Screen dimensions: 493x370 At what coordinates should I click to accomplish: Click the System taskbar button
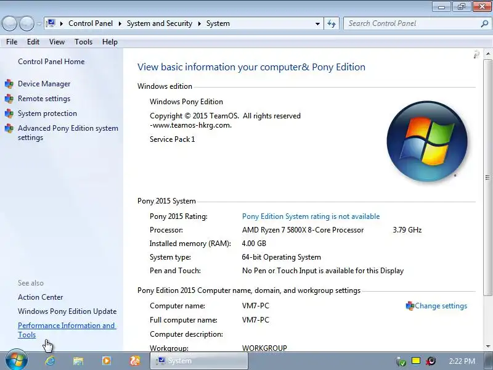click(x=199, y=361)
